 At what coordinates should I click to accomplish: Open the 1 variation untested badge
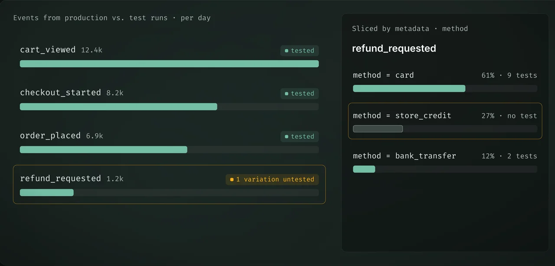[x=272, y=179]
